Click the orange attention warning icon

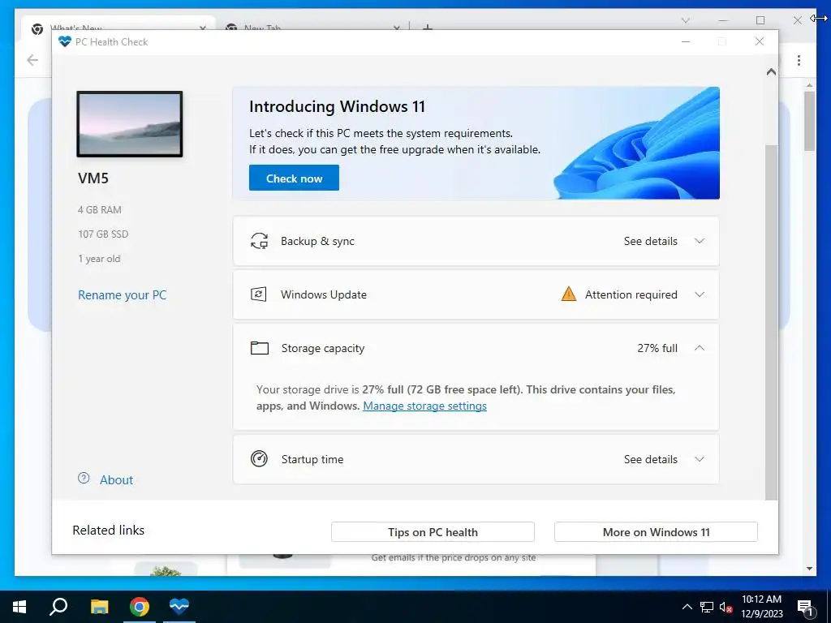[x=569, y=294]
